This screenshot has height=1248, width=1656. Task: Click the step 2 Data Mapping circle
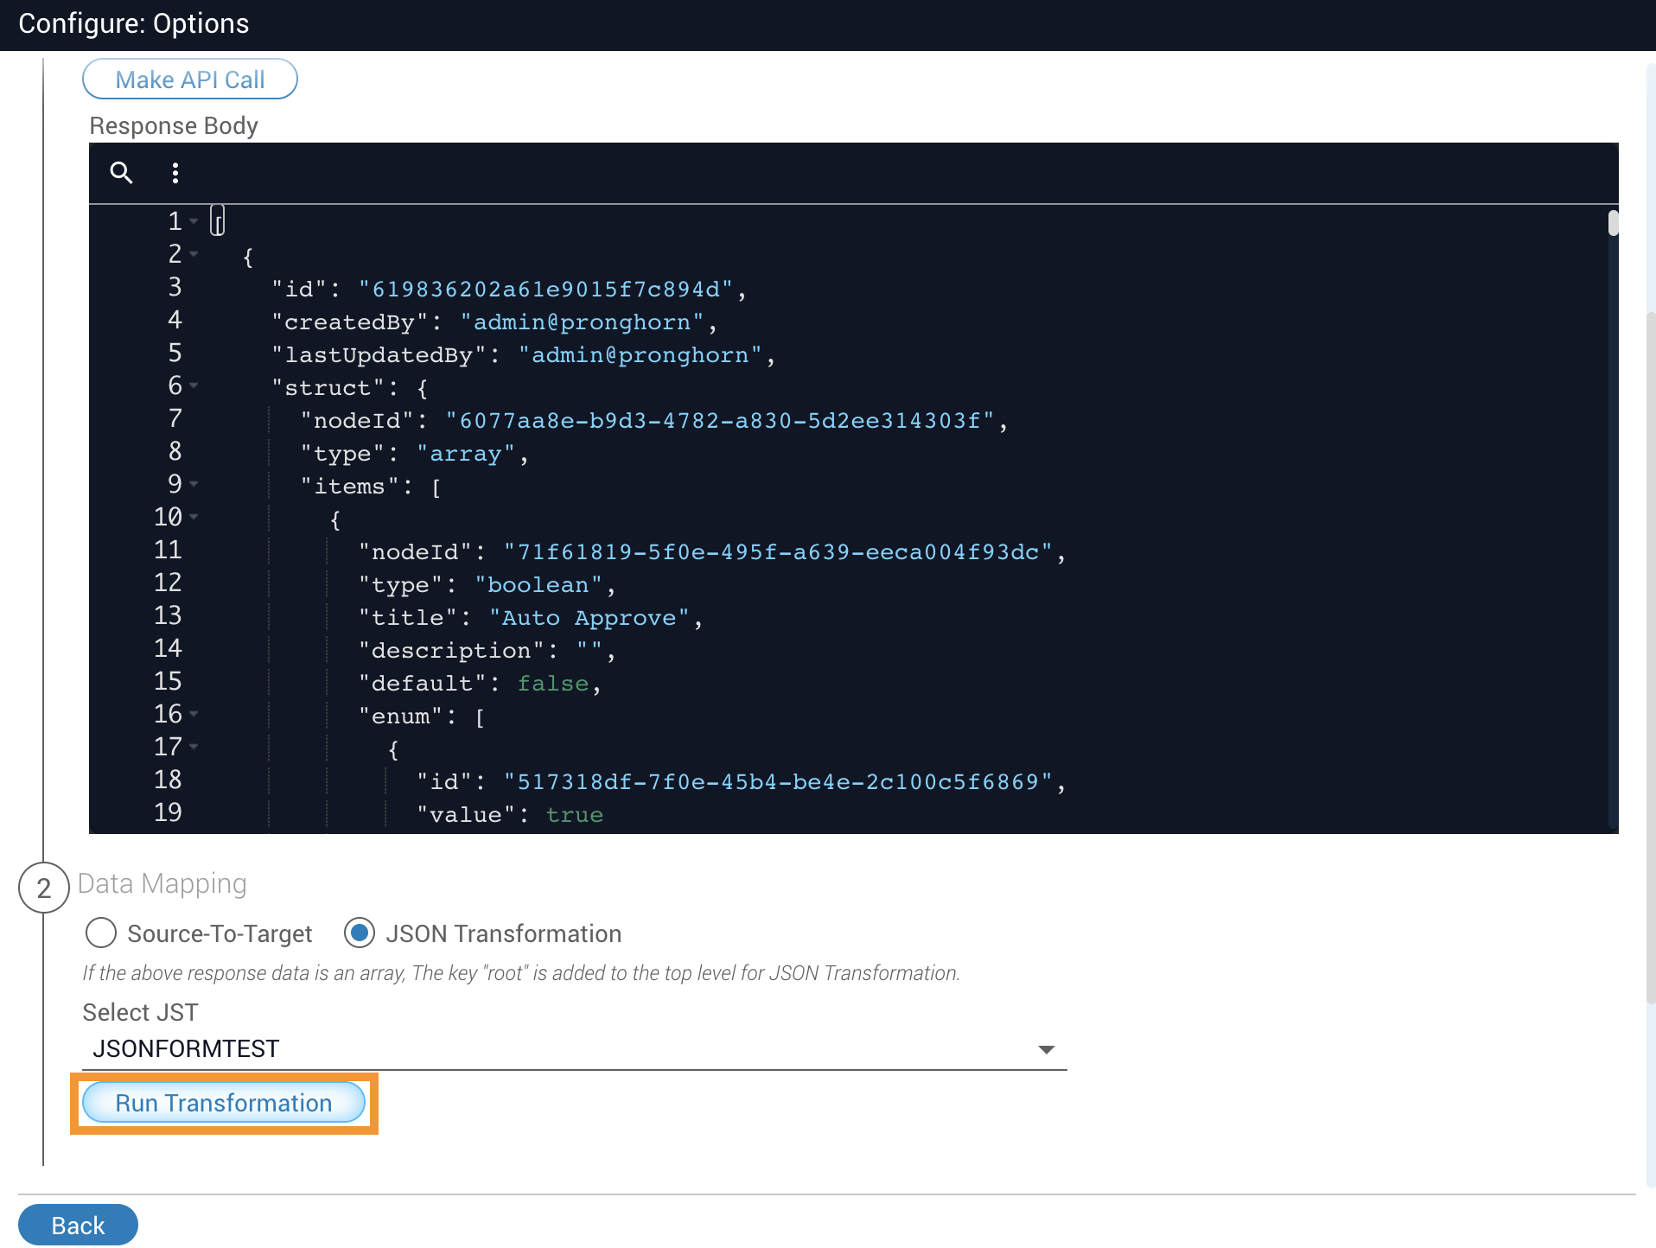pyautogui.click(x=44, y=888)
